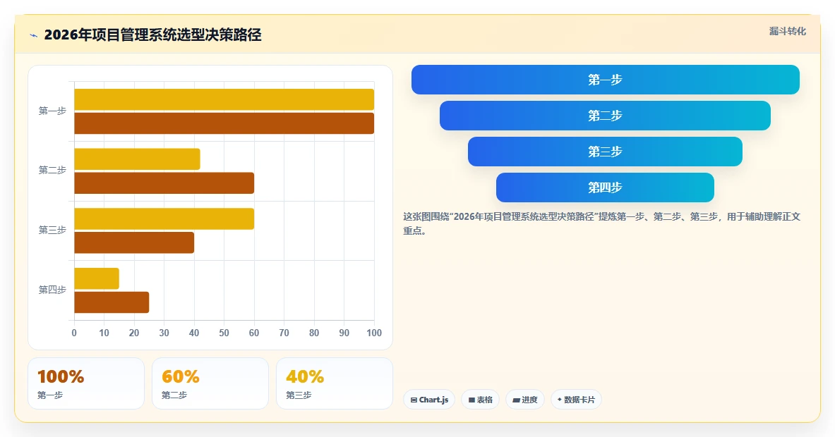Click the 第四步 y-axis label
The height and width of the screenshot is (437, 835).
(52, 290)
